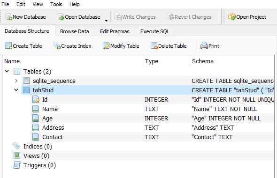Expand the sqlite_sequence table node
277x178 pixels.
(16, 81)
